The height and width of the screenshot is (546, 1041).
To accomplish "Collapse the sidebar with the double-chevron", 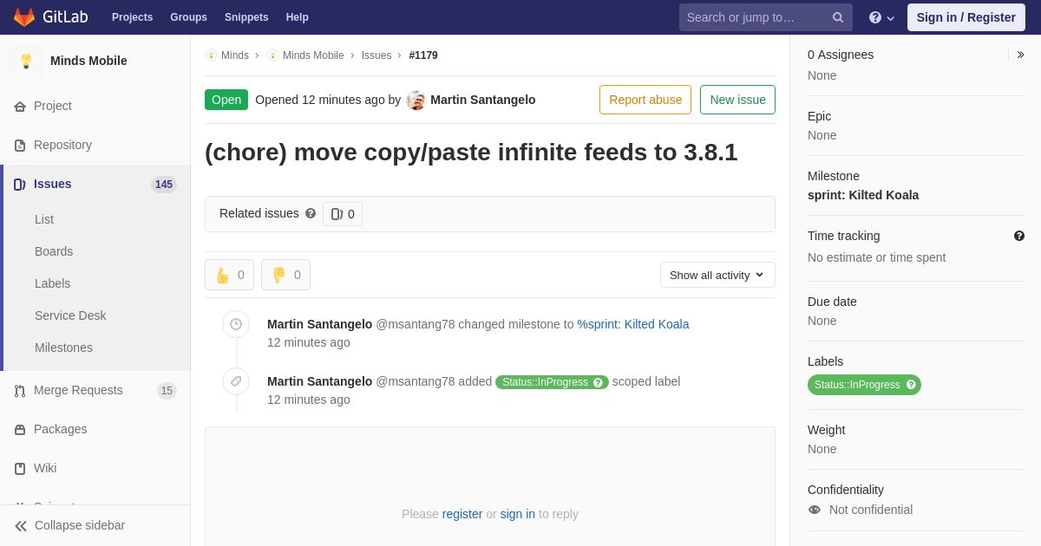I will tap(21, 525).
